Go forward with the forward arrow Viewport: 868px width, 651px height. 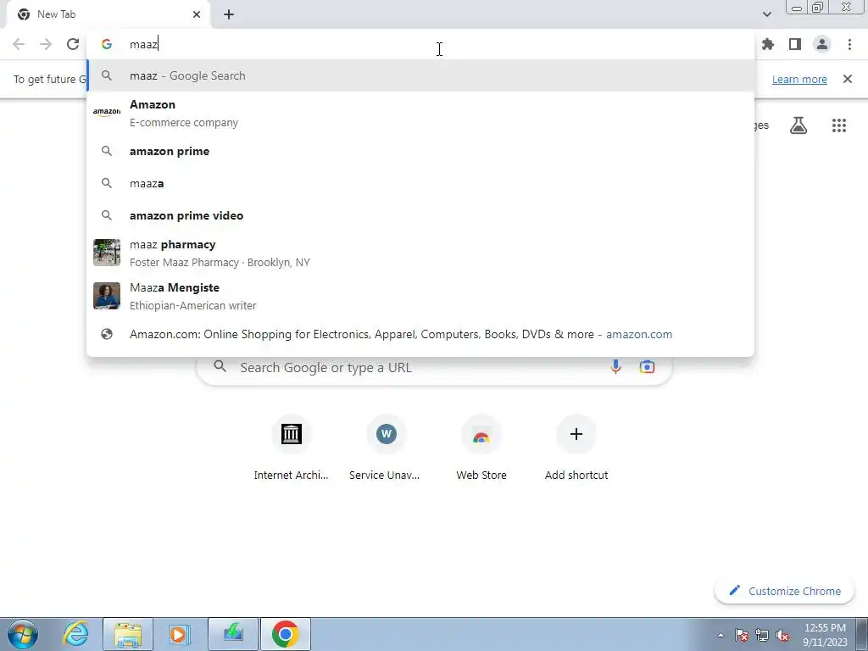[x=46, y=44]
